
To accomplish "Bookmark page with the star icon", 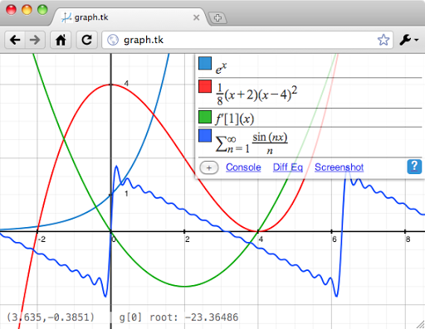I will pyautogui.click(x=383, y=40).
